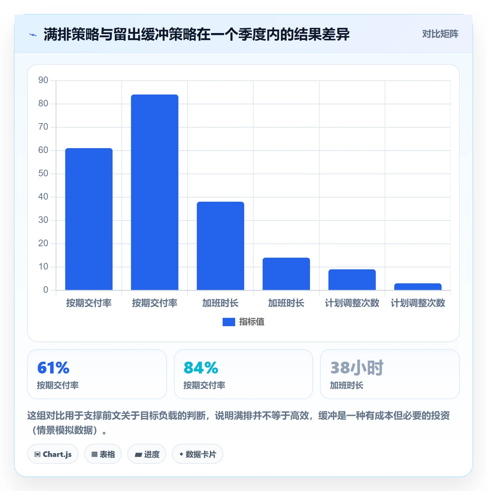The image size is (487, 491).
Task: Click the y-axis label 10
Action: (x=43, y=267)
